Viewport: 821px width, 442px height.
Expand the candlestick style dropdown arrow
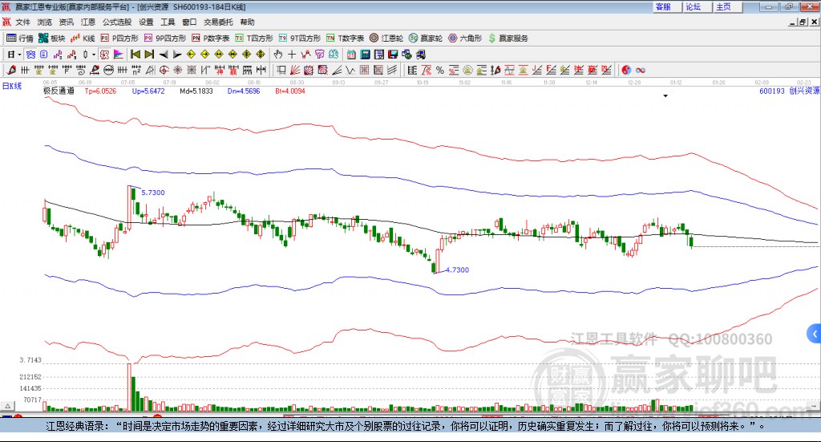[94, 54]
